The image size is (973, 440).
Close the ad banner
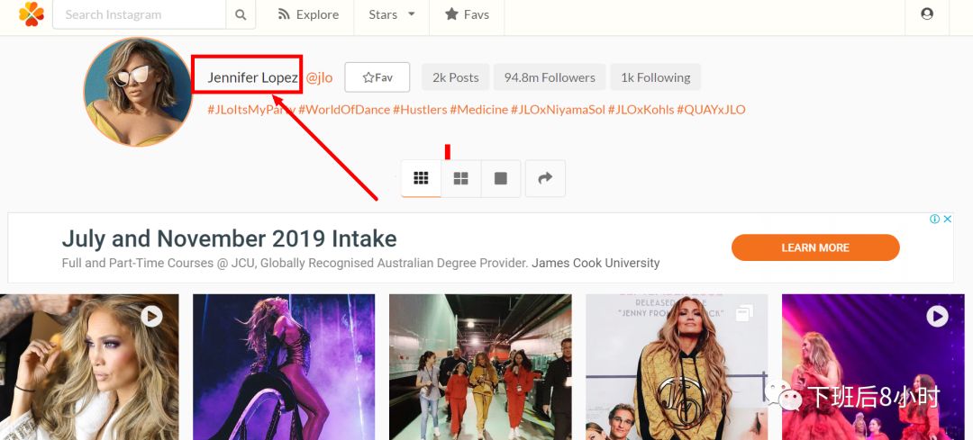coord(947,219)
